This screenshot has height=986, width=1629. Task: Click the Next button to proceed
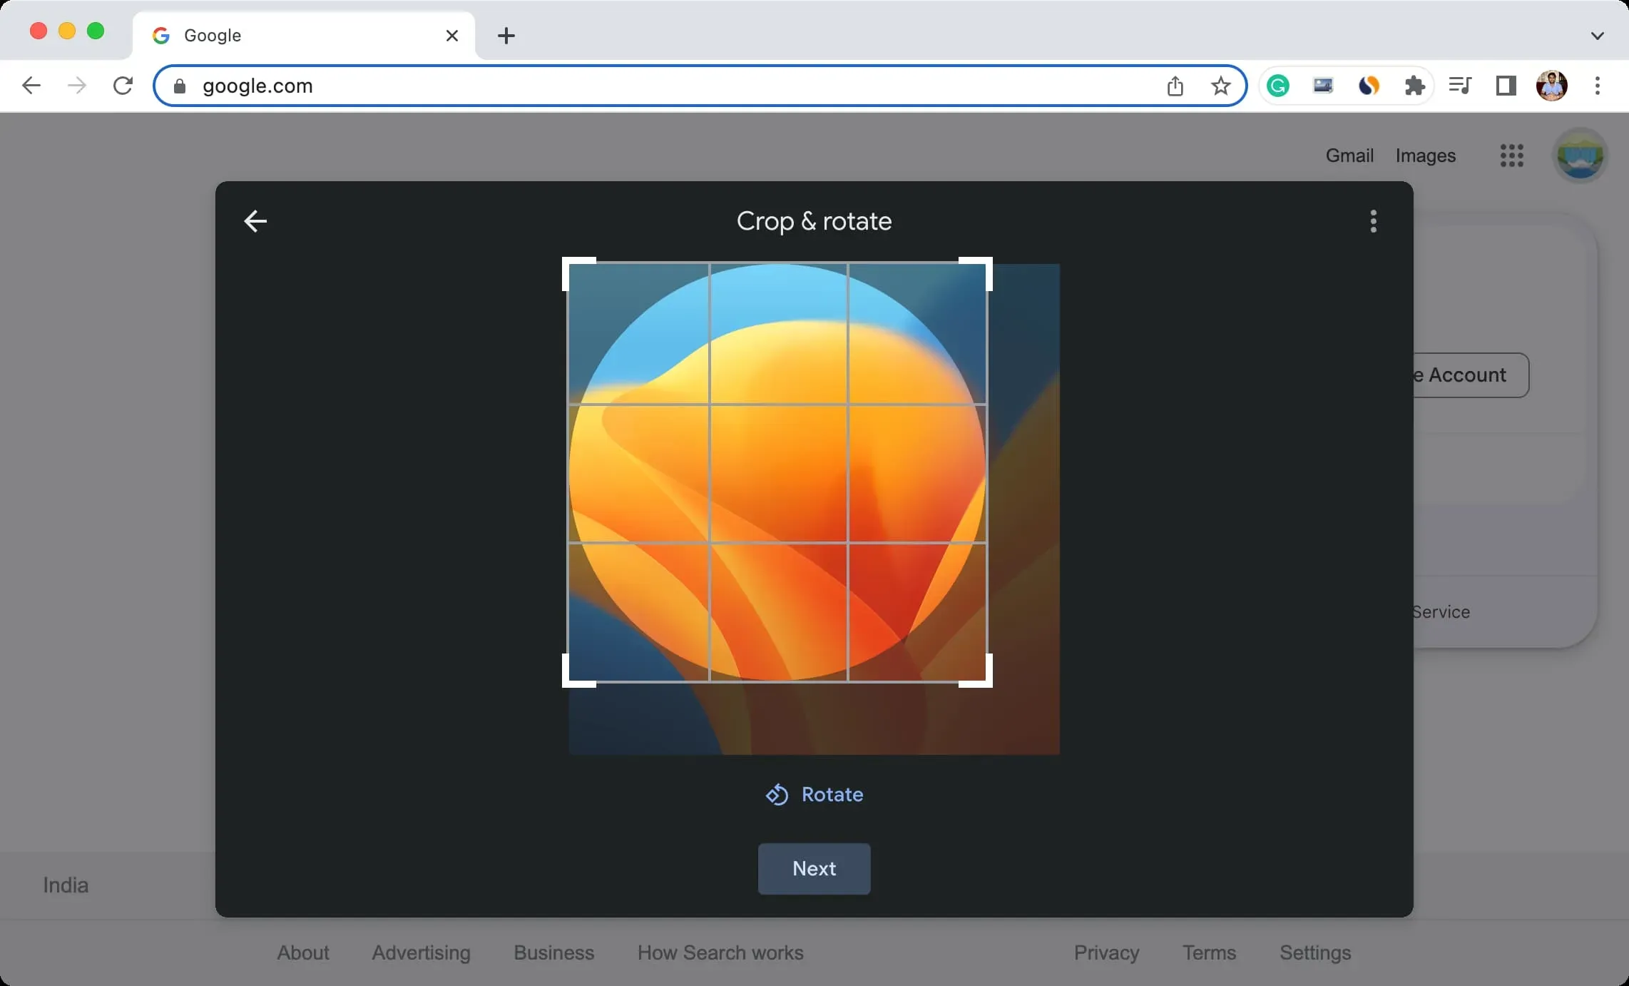(813, 868)
